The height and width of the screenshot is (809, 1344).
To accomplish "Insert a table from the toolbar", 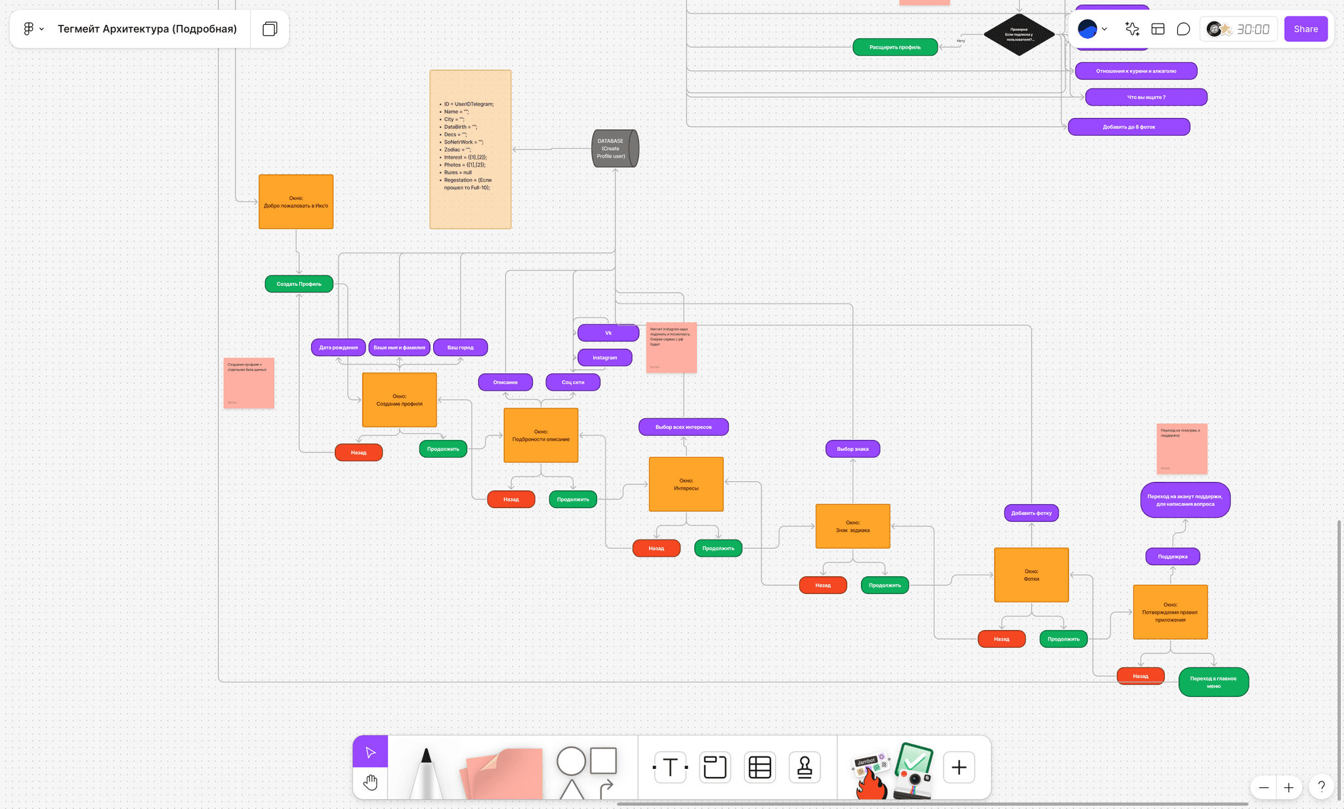I will pos(760,767).
